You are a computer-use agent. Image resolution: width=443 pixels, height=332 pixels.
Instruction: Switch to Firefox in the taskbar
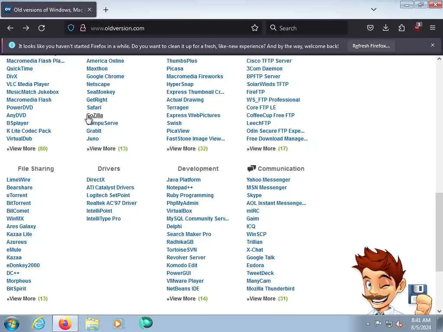[x=65, y=323]
